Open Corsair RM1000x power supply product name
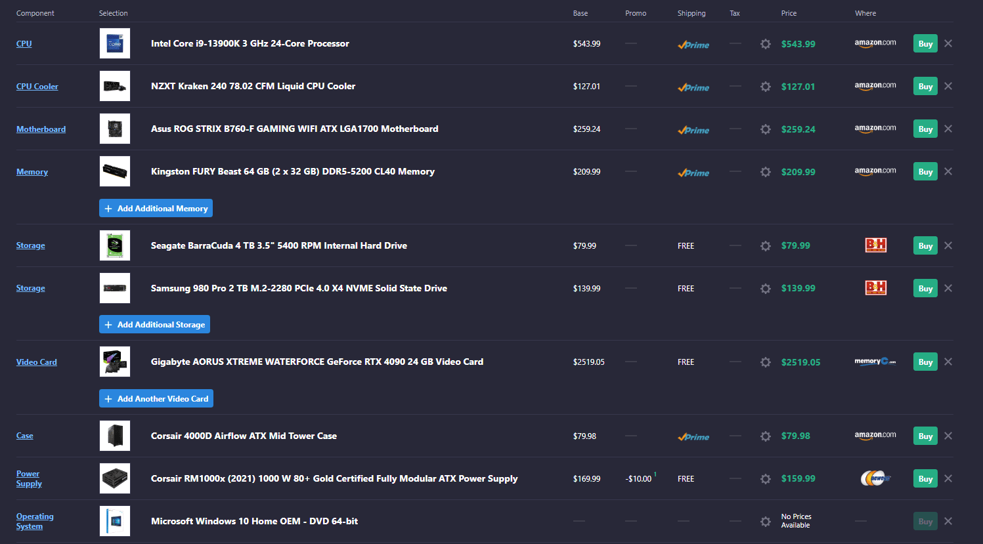Viewport: 983px width, 544px height. coord(334,478)
